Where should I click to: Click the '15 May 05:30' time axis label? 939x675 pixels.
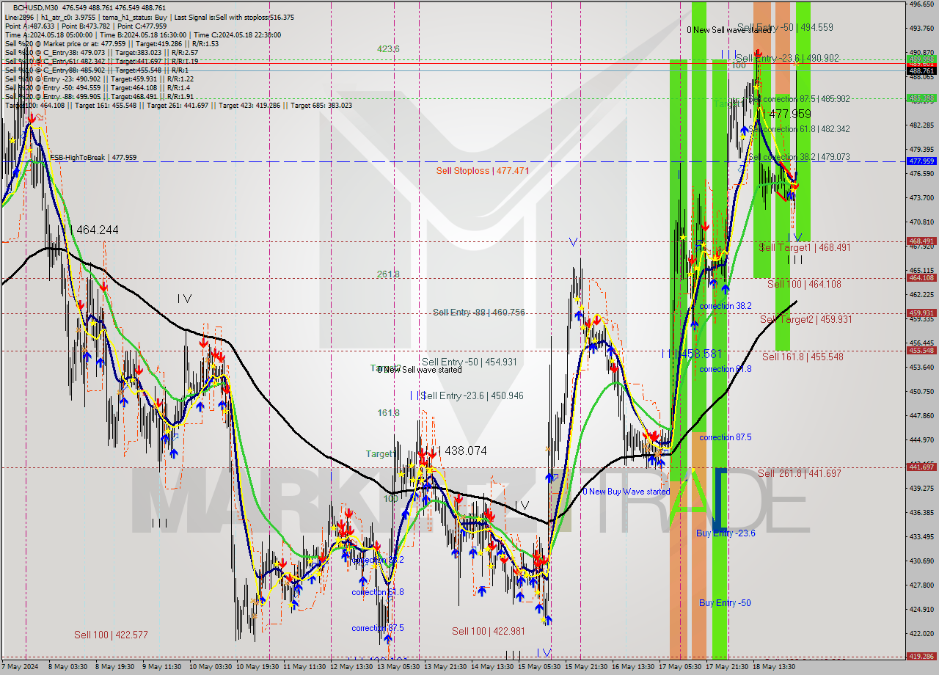[541, 667]
